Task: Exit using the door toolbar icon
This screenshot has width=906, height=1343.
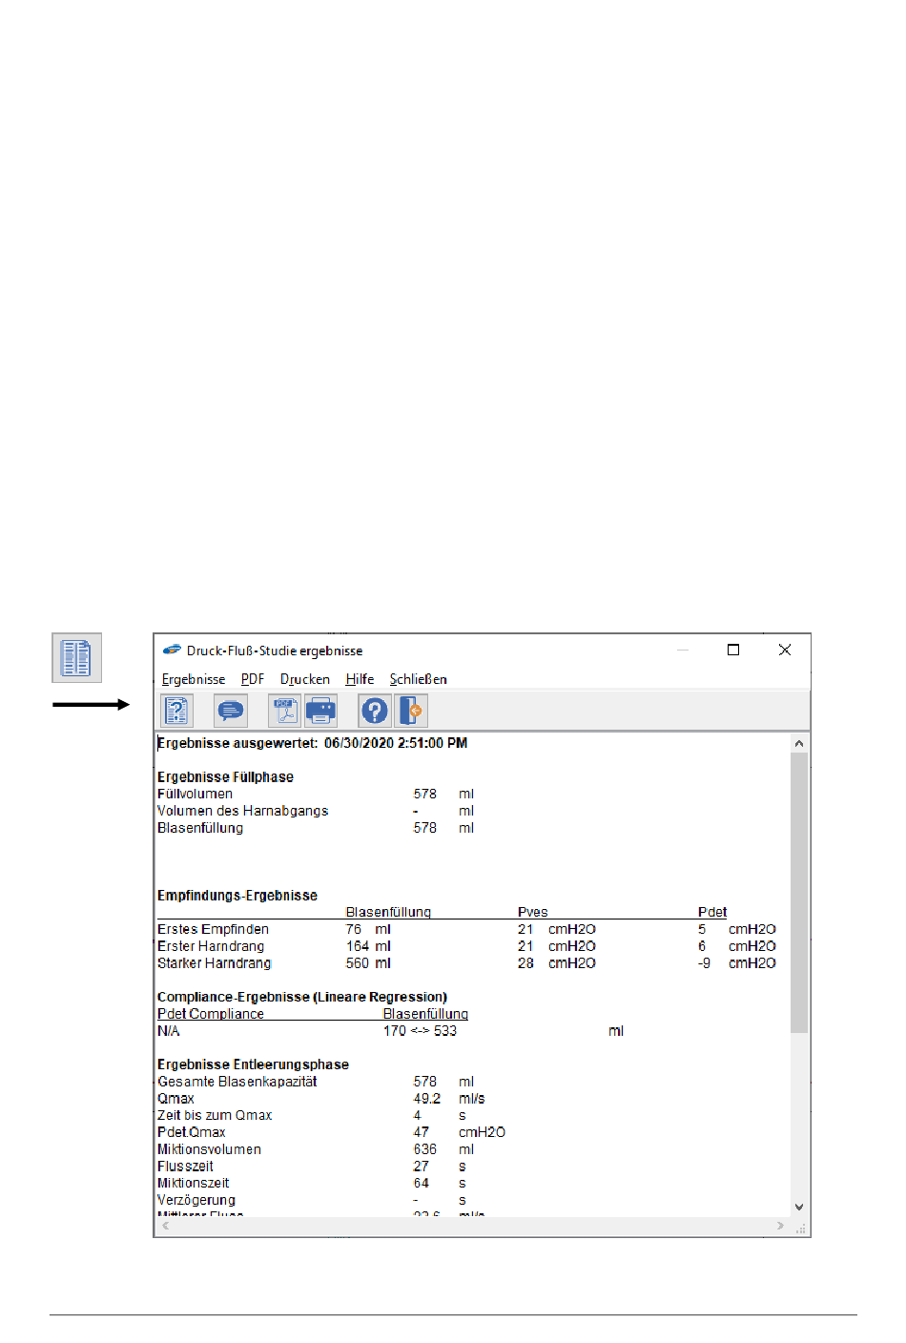Action: coord(411,711)
